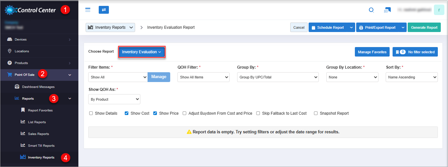Expand the Group By dropdown
This screenshot has height=167, width=448.
[277, 77]
